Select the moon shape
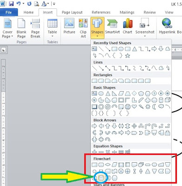Image resolution: width=182 pixels, height=186 pixels. point(154,107)
